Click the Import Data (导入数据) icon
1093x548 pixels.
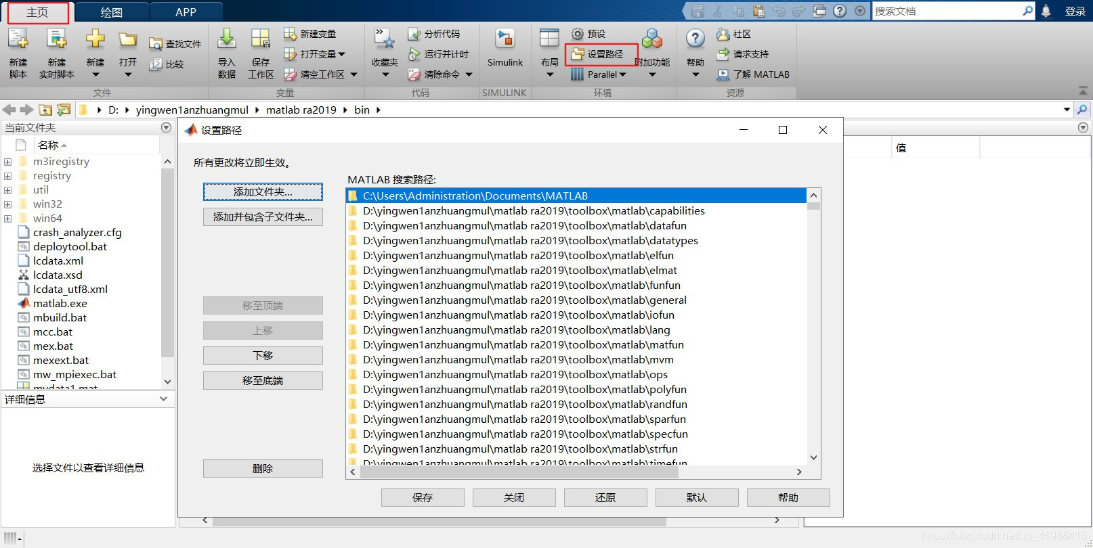pyautogui.click(x=227, y=39)
